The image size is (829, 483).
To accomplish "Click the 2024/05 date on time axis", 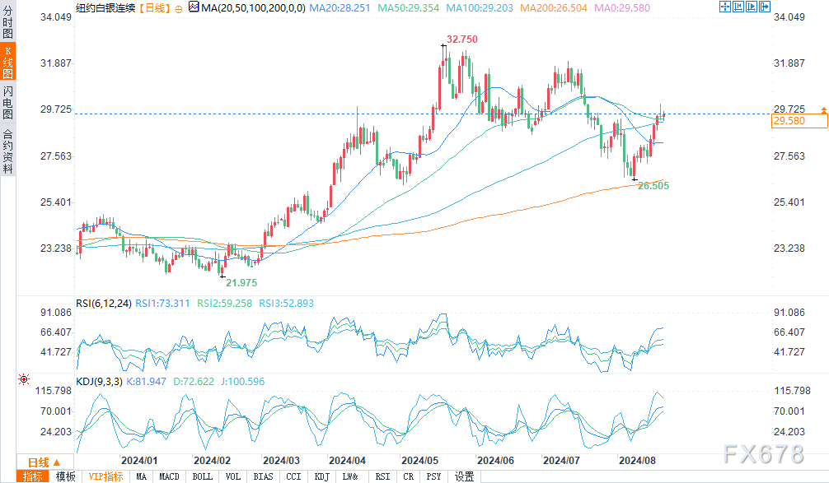I will pyautogui.click(x=419, y=461).
